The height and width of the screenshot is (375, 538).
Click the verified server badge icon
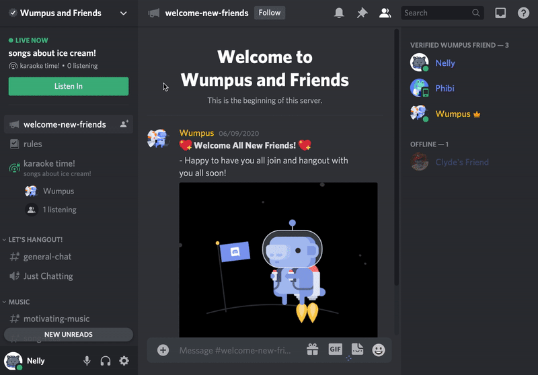click(13, 13)
